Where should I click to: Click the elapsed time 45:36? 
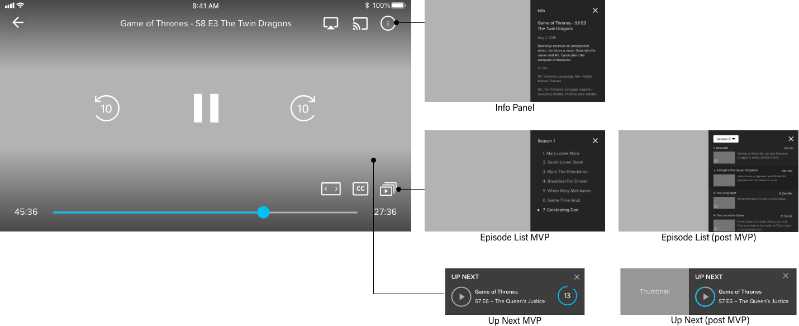pos(26,212)
